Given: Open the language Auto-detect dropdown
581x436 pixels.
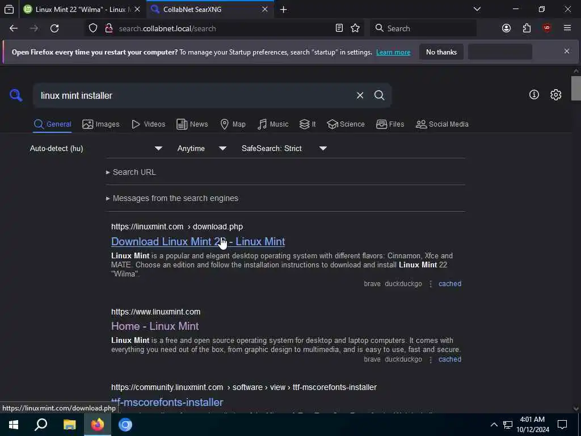Looking at the screenshot, I should 95,148.
